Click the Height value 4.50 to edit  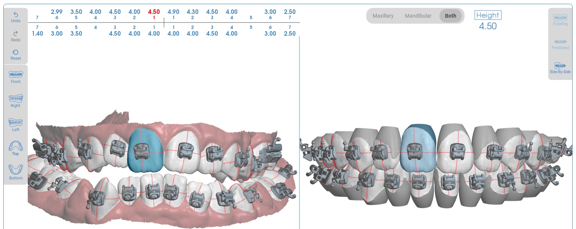(x=487, y=26)
